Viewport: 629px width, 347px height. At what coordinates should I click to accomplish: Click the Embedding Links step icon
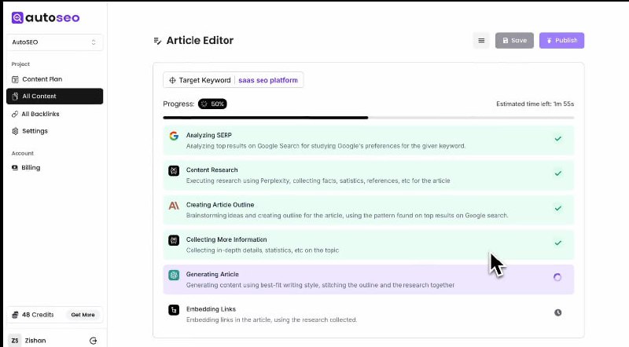[174, 310]
